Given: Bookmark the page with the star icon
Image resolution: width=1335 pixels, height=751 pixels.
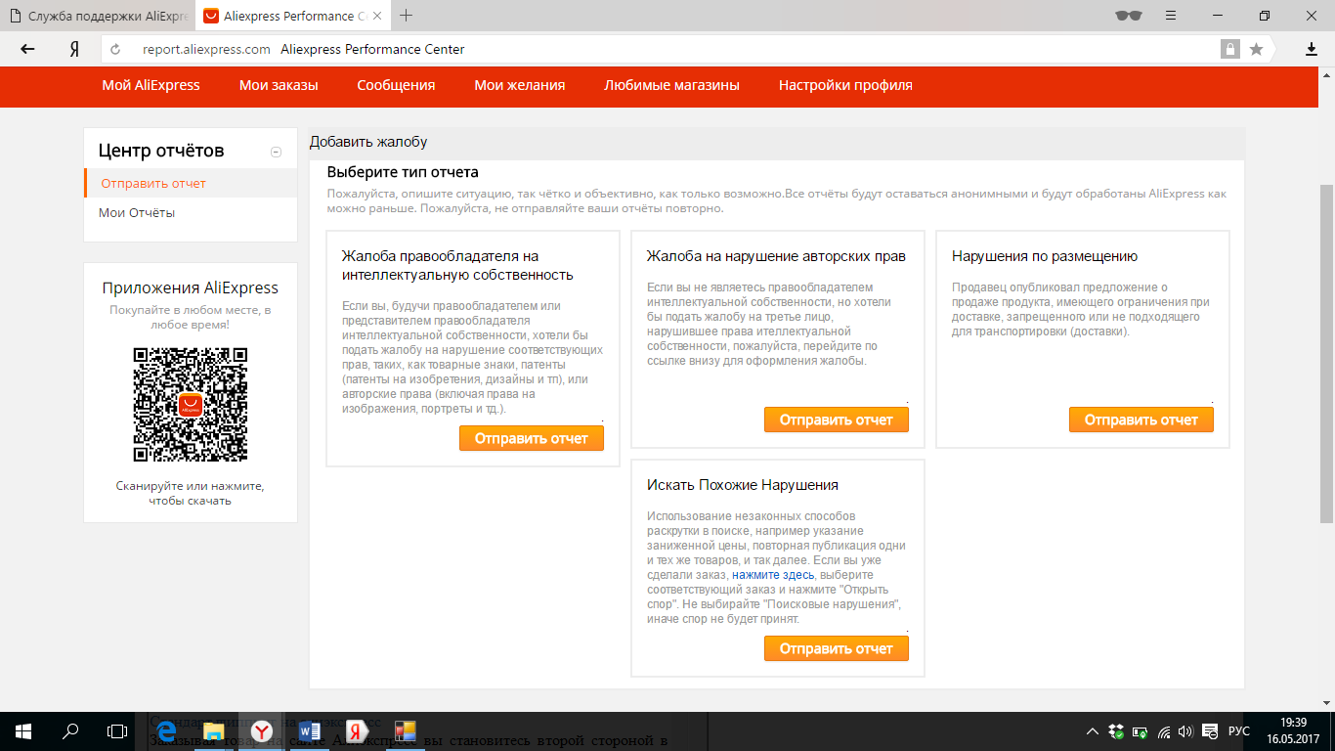Looking at the screenshot, I should pyautogui.click(x=1256, y=49).
